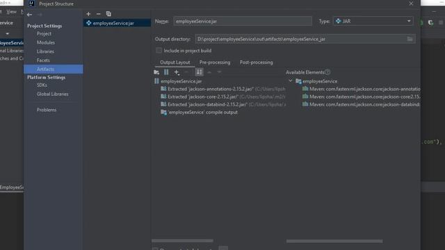Select Maven jackson-databind available element

pos(361,104)
